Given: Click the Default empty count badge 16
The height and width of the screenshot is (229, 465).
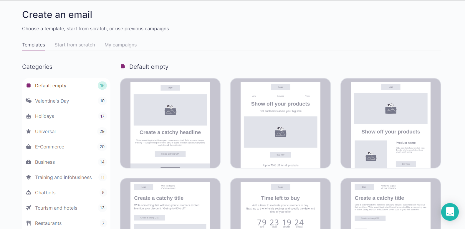Looking at the screenshot, I should [x=102, y=86].
